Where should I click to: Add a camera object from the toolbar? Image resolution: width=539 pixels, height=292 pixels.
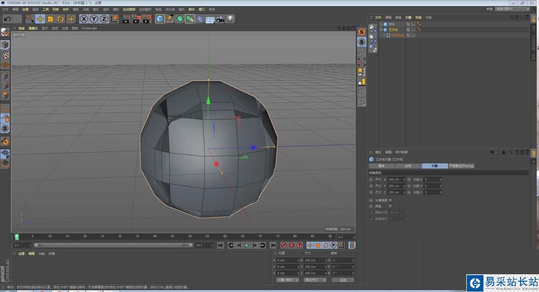(220, 19)
